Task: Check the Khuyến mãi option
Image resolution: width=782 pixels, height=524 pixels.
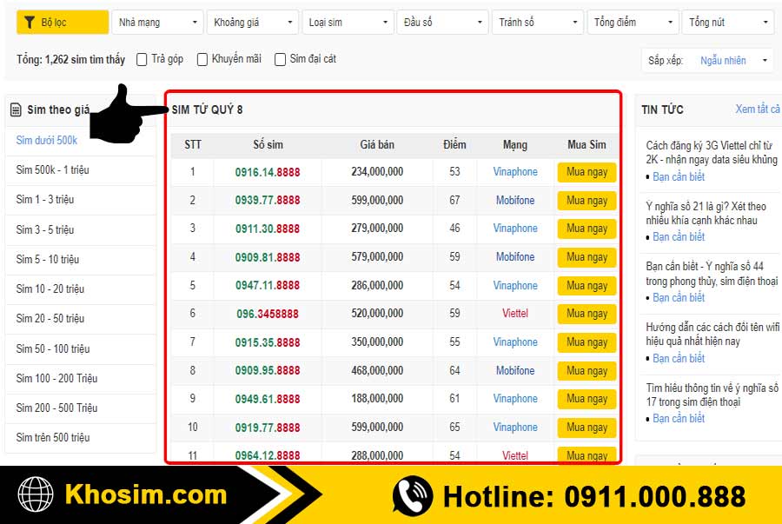Action: (x=203, y=59)
